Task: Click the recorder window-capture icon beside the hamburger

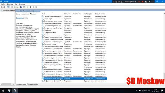Action: [x=116, y=2]
